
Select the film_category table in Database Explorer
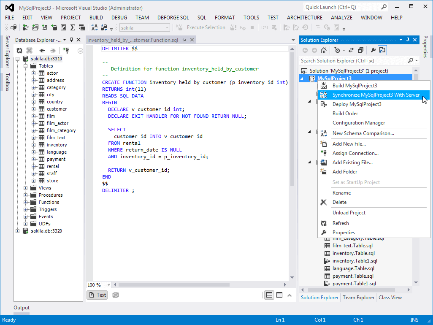(x=61, y=130)
